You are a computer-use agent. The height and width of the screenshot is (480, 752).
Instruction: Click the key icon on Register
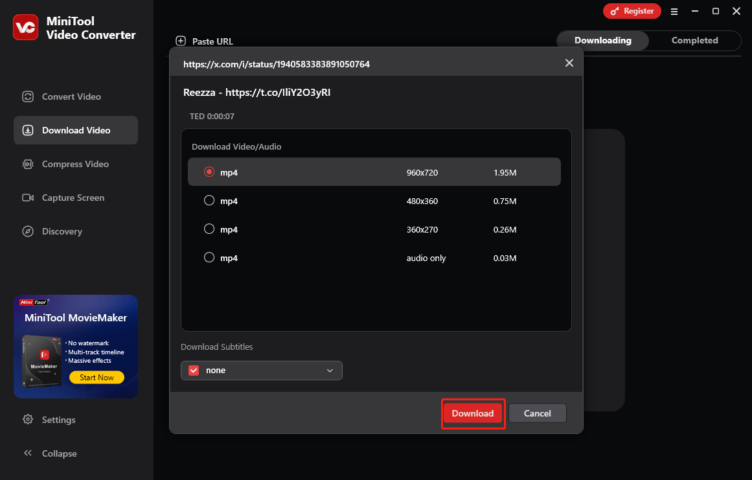pyautogui.click(x=614, y=11)
